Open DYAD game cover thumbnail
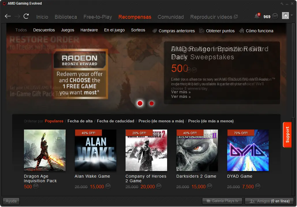Image resolution: width=297 pixels, height=207 pixels. [x=248, y=150]
